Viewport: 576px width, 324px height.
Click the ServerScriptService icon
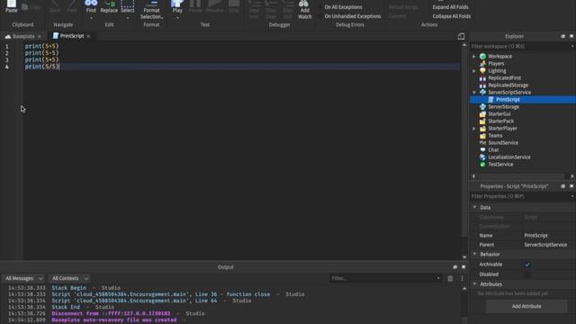[482, 92]
